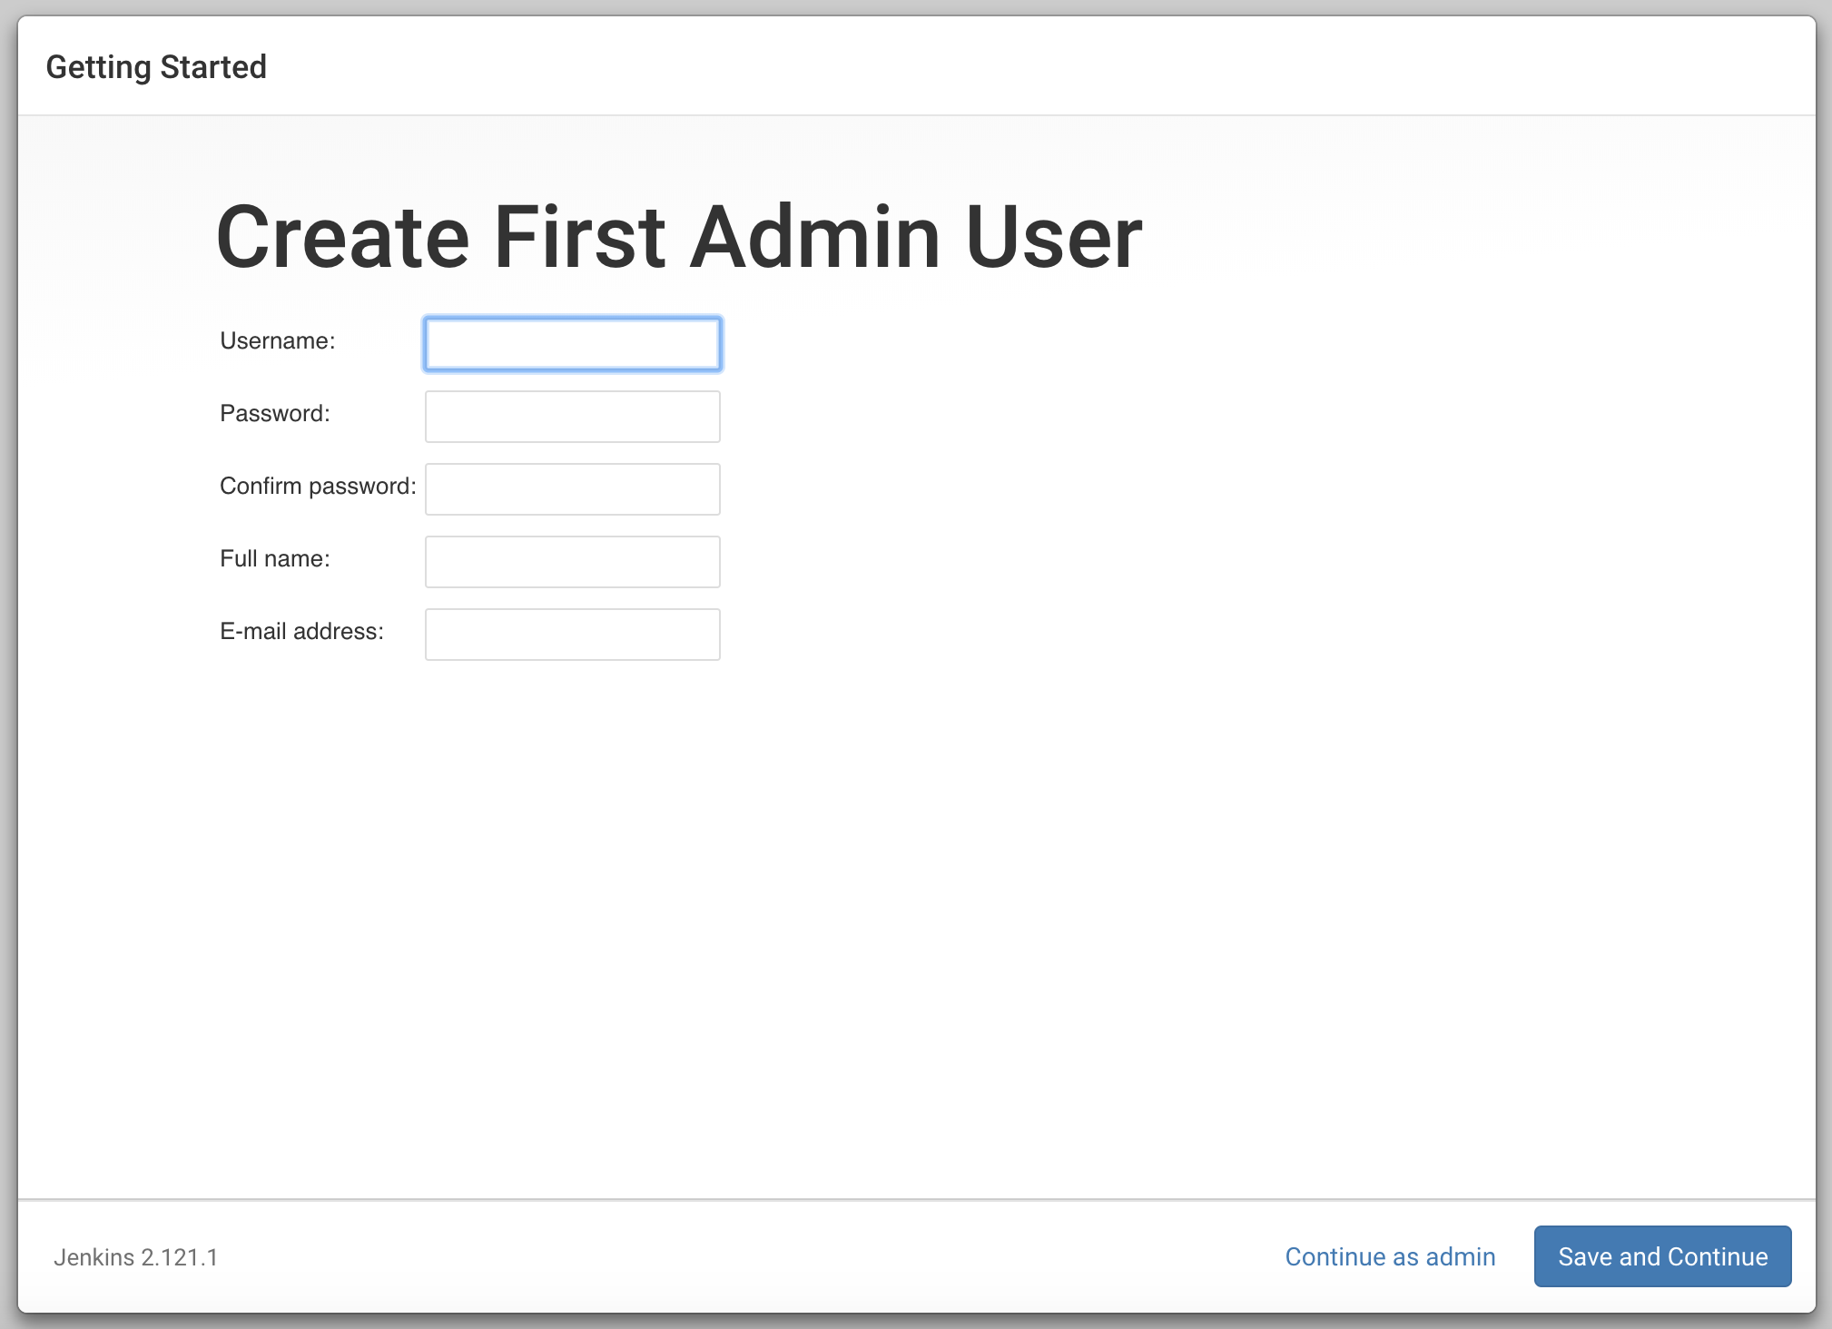
Task: Click the Confirm password input field
Action: [x=571, y=488]
